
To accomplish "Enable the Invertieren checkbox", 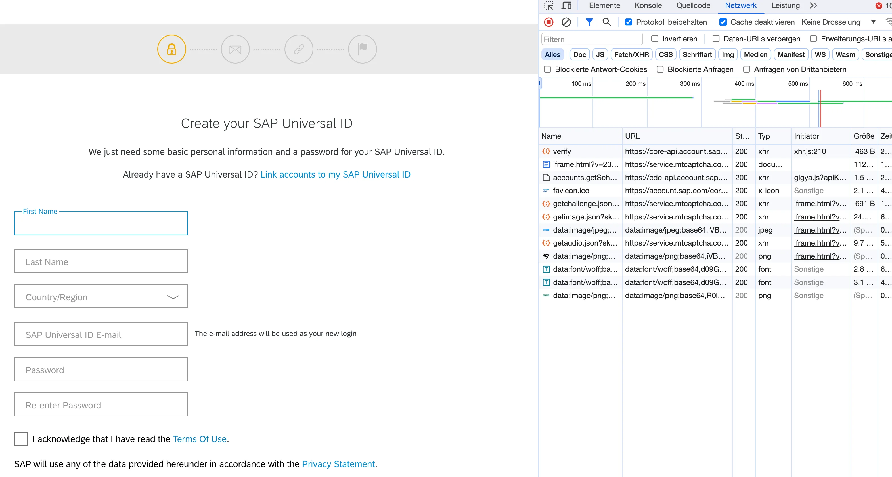I will click(x=654, y=39).
